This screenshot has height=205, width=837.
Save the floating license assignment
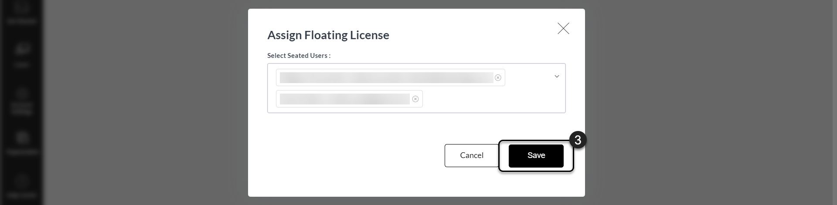coord(536,156)
